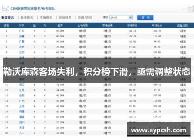The image size is (194, 140).
Task: Select the 101.40 points cell
Action: (132, 96)
